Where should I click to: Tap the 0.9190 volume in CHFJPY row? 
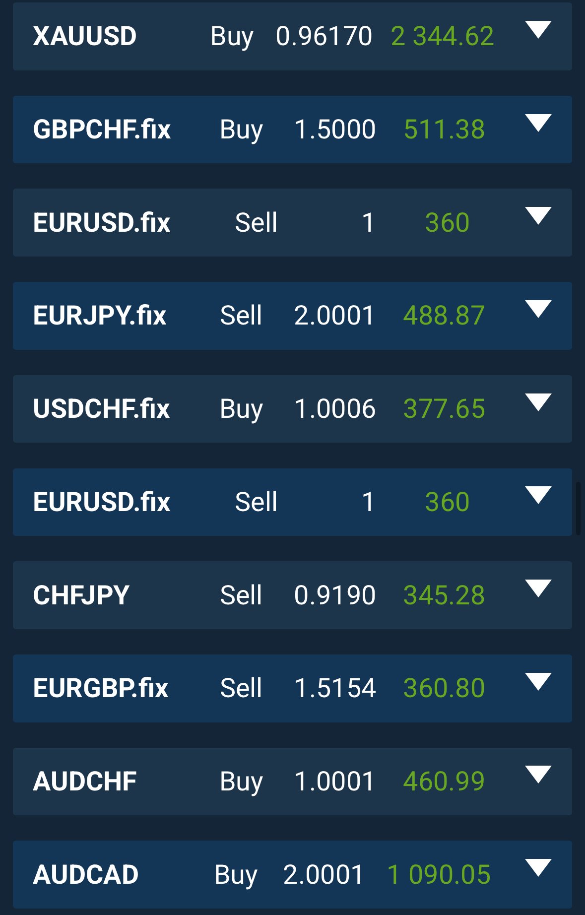tap(334, 595)
